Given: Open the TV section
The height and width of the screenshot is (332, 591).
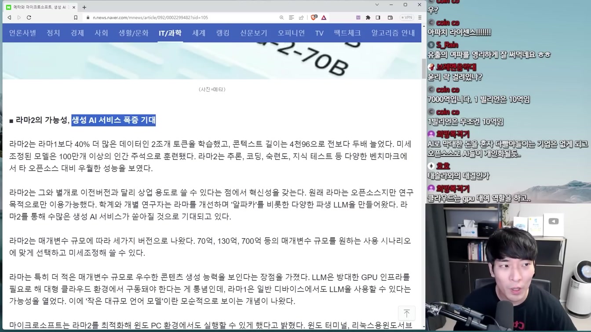Looking at the screenshot, I should pos(319,33).
